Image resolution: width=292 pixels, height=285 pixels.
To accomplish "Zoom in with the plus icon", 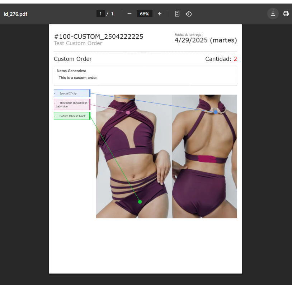I will coord(160,14).
